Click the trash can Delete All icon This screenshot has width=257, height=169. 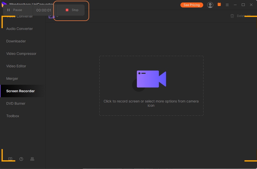coord(232,16)
